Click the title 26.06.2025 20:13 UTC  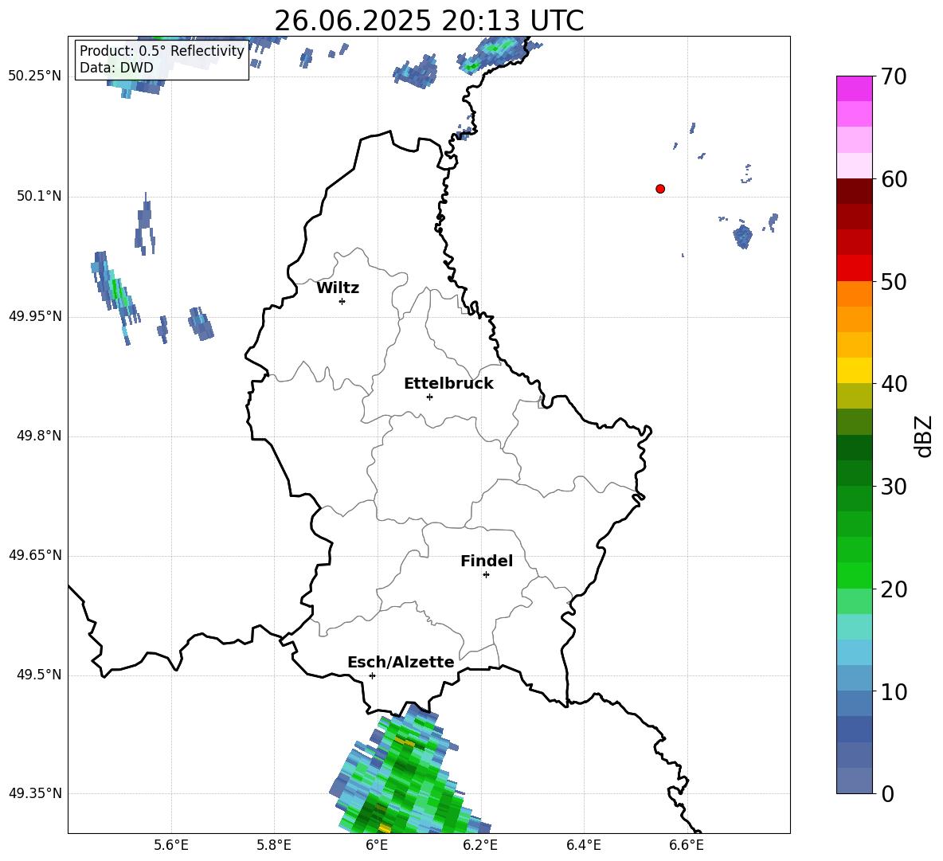tap(429, 21)
